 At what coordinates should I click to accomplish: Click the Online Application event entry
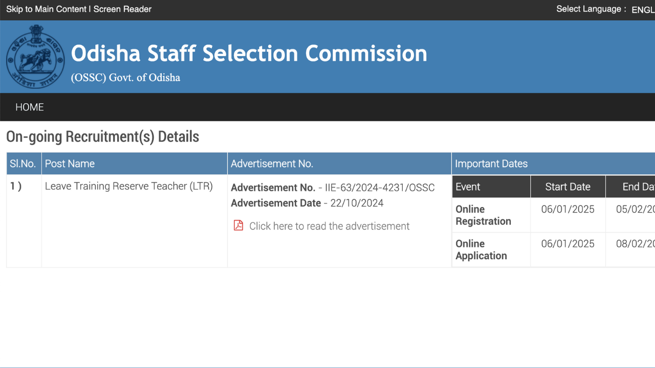481,249
